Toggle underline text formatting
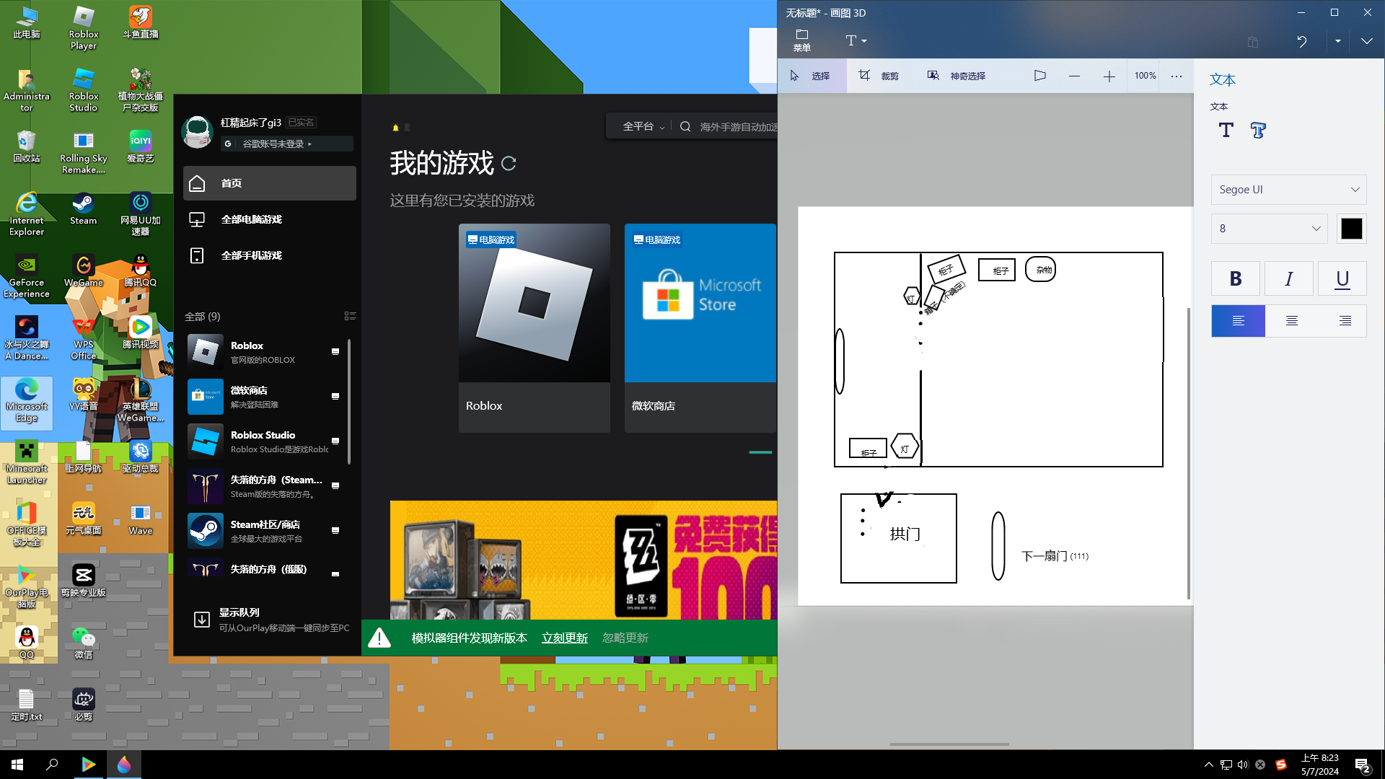 click(x=1342, y=278)
